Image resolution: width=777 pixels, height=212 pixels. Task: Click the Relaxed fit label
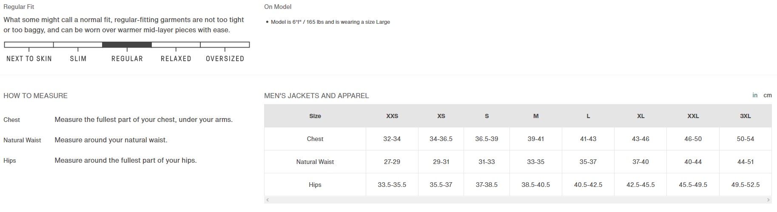pyautogui.click(x=176, y=59)
